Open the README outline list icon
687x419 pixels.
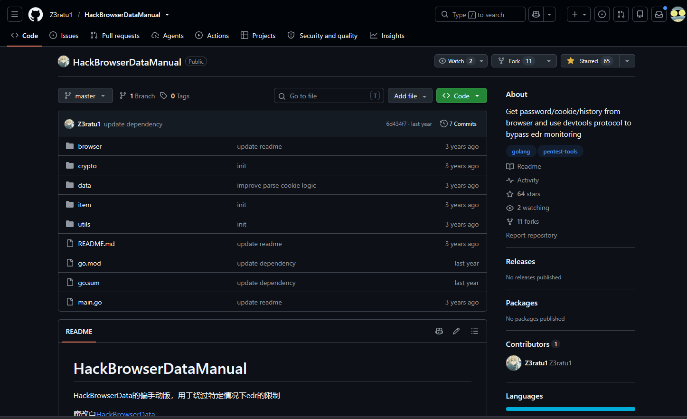(474, 331)
